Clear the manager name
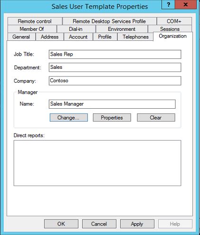Image resolution: width=200 pixels, height=235 pixels. click(156, 118)
